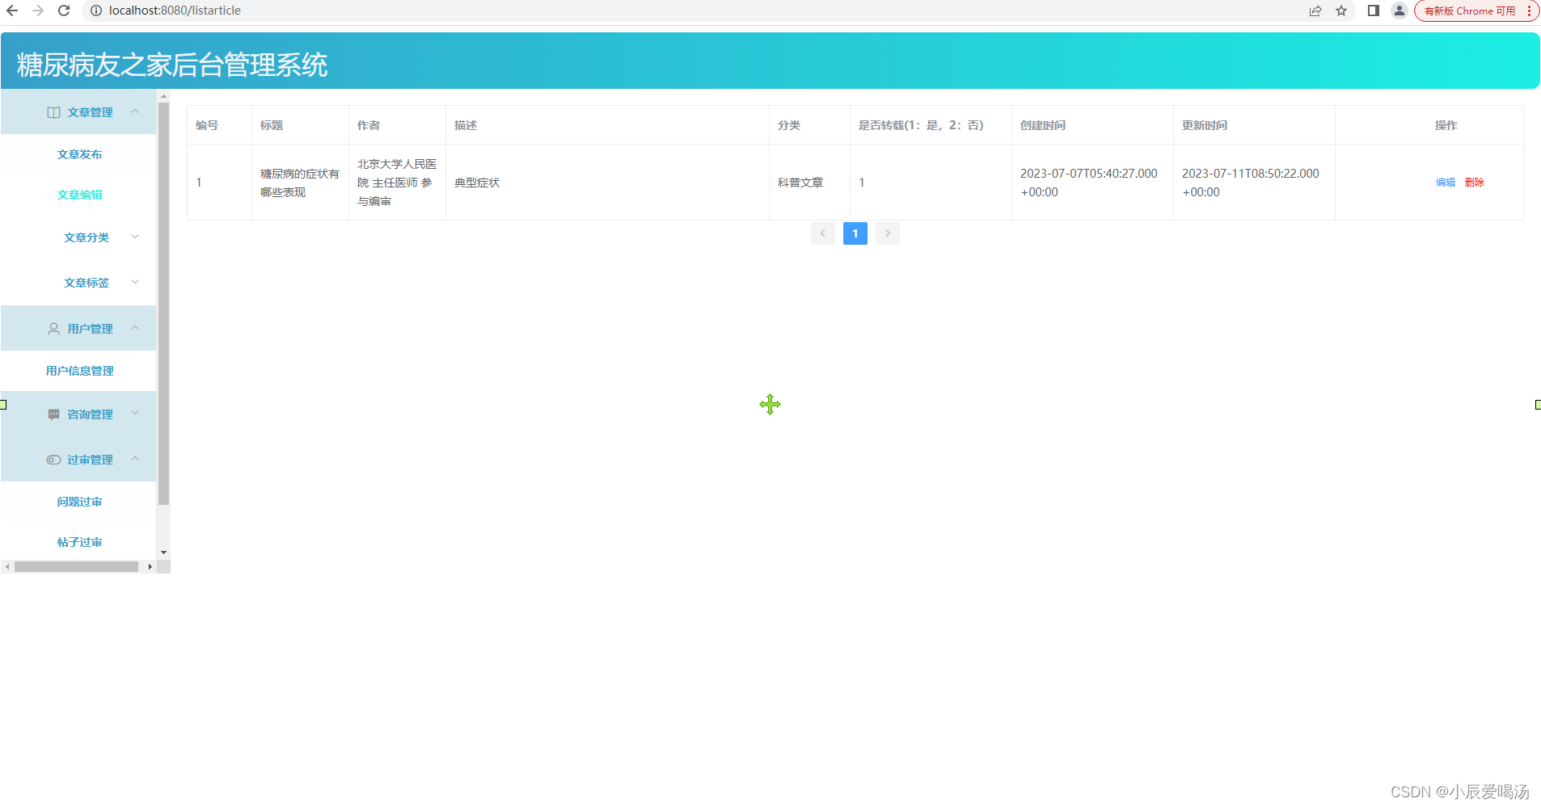
Task: Open 文章发布 menu item
Action: [79, 154]
